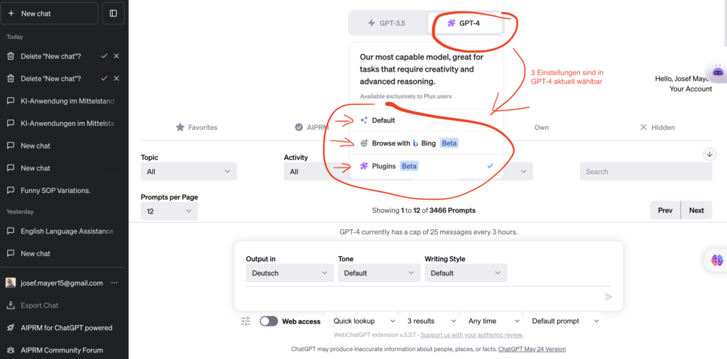Select the GPT-4 model tab
The height and width of the screenshot is (359, 727).
(464, 23)
